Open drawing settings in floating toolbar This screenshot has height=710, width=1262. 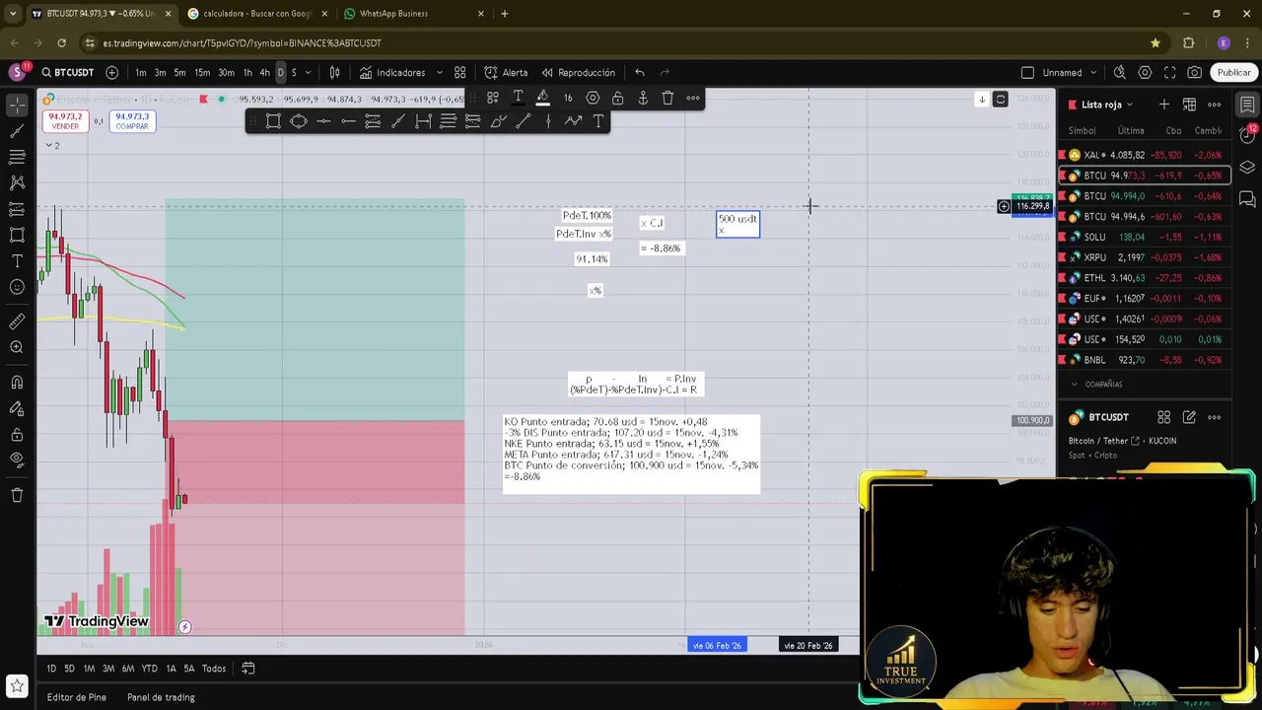593,98
